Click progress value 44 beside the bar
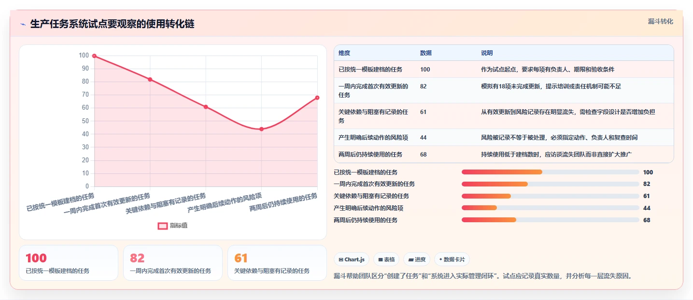The image size is (693, 300). [647, 208]
